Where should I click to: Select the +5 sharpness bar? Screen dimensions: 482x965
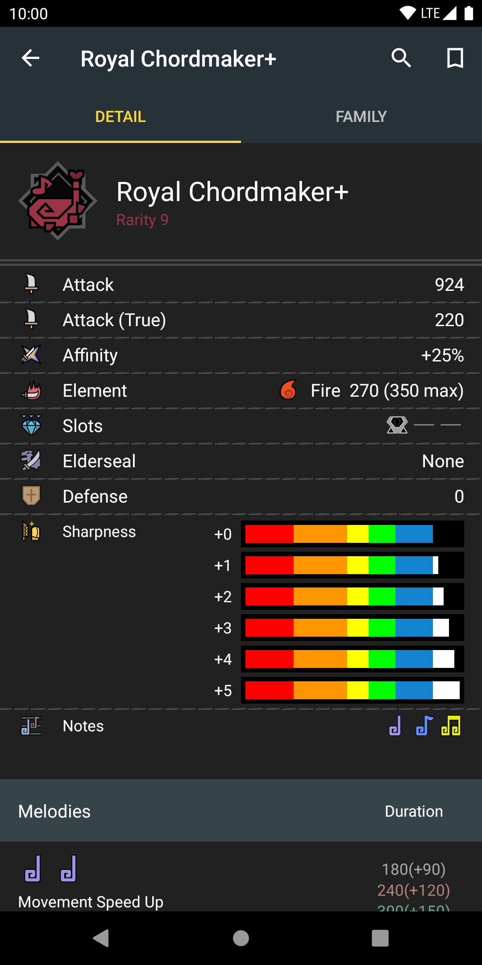[x=352, y=690]
